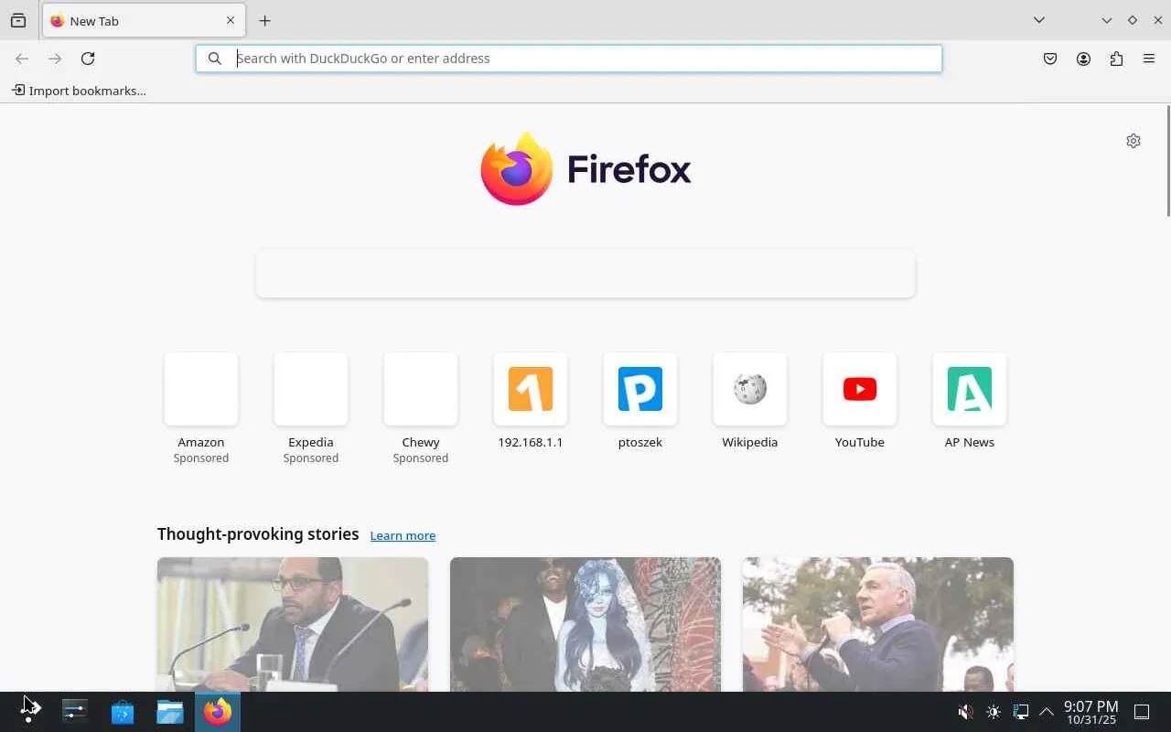Click the page's vertical scrollbar thumb

point(1167,161)
